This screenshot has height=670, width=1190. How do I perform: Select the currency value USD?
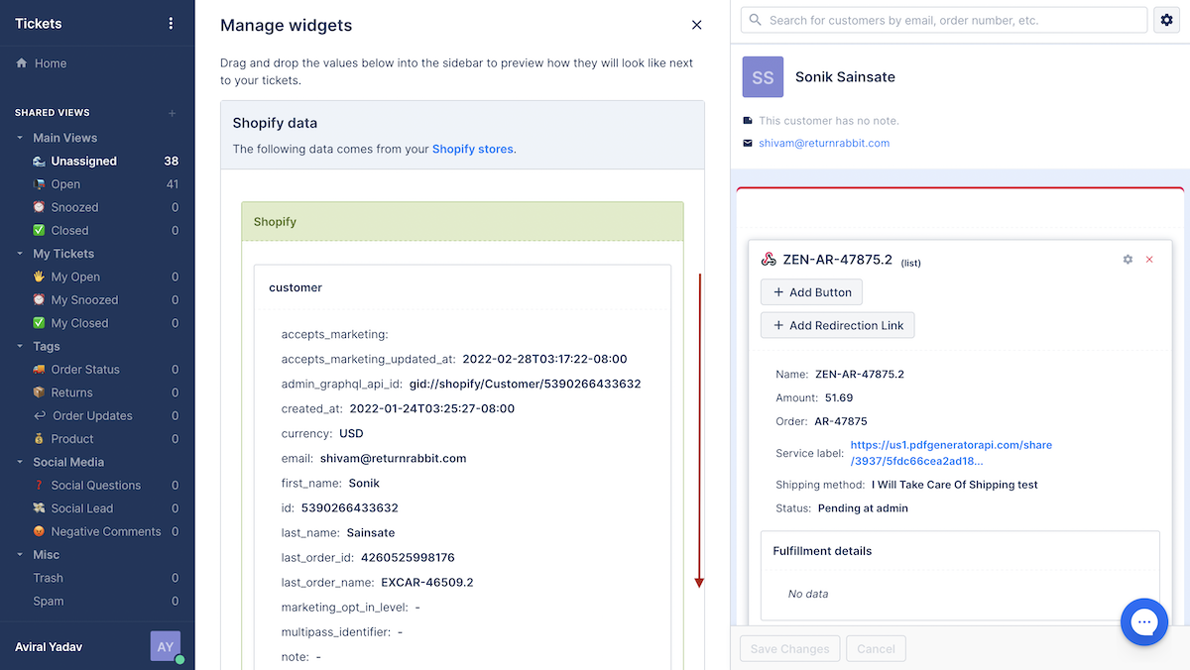click(x=351, y=433)
